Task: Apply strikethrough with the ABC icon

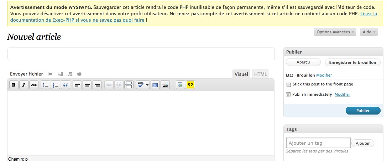Action: [34, 85]
